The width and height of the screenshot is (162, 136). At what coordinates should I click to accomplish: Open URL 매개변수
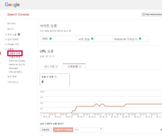(15, 72)
